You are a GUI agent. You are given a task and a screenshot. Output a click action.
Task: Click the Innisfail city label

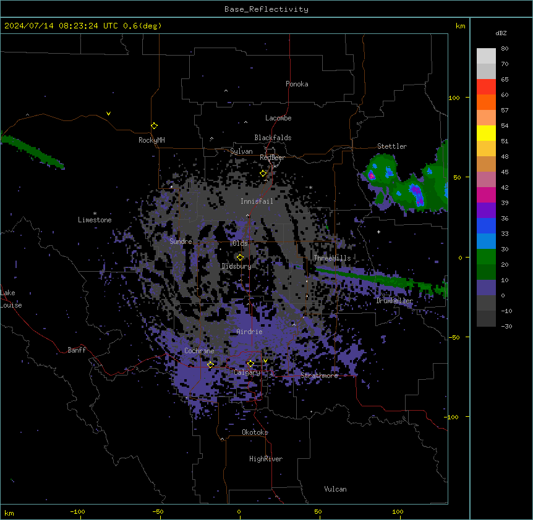[257, 201]
